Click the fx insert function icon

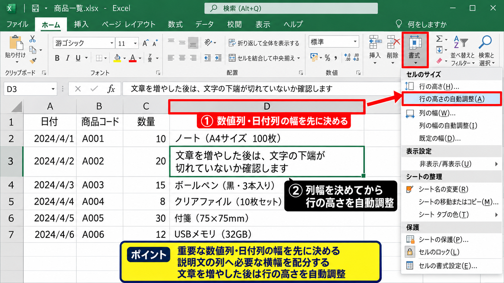tap(111, 89)
